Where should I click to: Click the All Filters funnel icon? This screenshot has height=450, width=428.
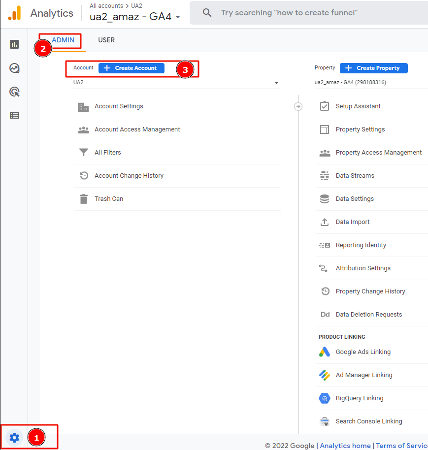(84, 152)
